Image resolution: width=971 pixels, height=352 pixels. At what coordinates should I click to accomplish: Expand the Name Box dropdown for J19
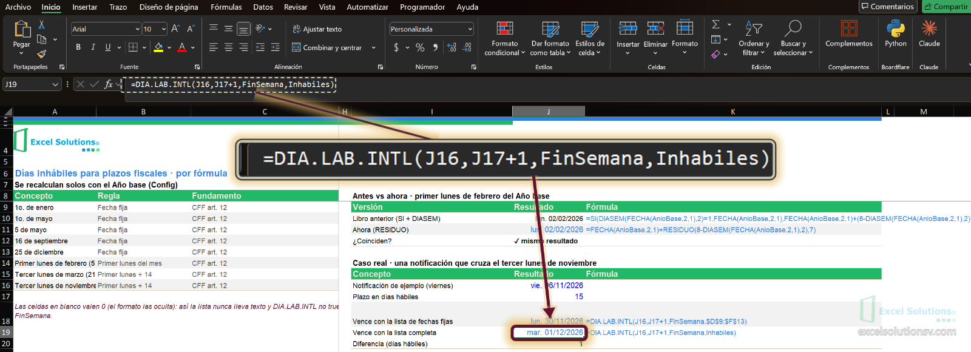[x=55, y=84]
